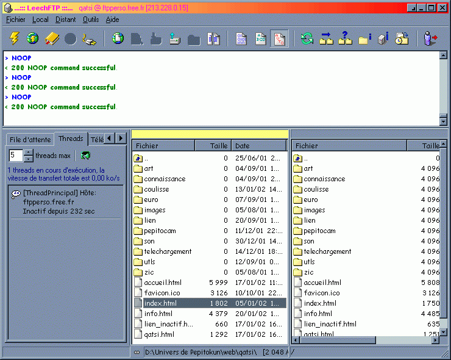Screen dimensions: 451x360
Task: Select remote file 'info.html'
Action: click(x=313, y=314)
